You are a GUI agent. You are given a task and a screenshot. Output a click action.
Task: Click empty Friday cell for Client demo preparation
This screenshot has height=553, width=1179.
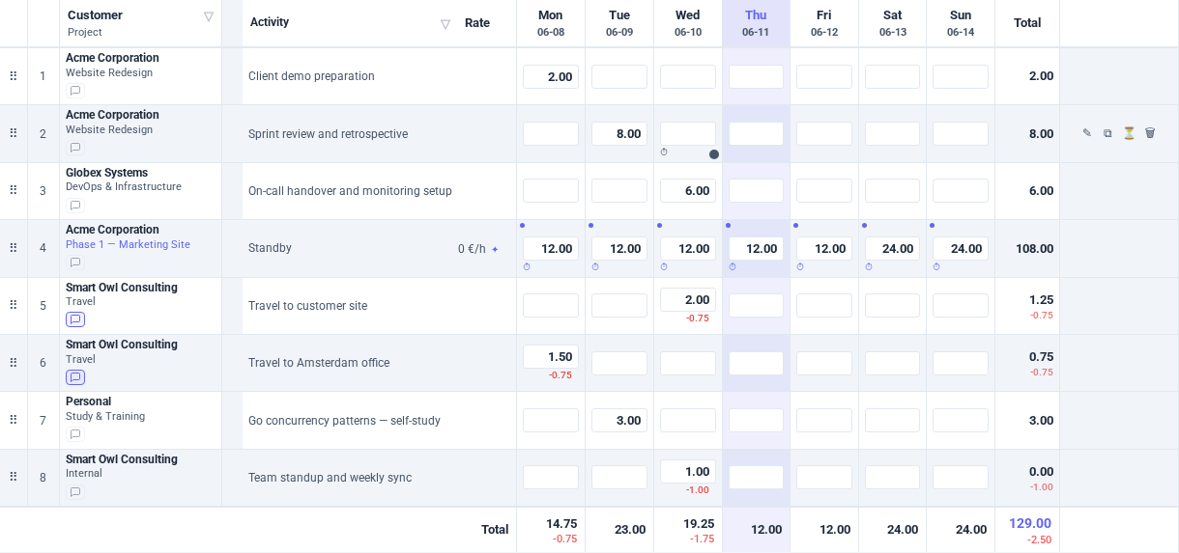[x=824, y=77]
